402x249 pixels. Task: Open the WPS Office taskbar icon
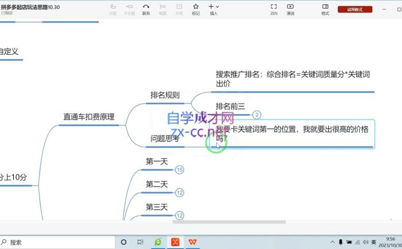pos(193,242)
